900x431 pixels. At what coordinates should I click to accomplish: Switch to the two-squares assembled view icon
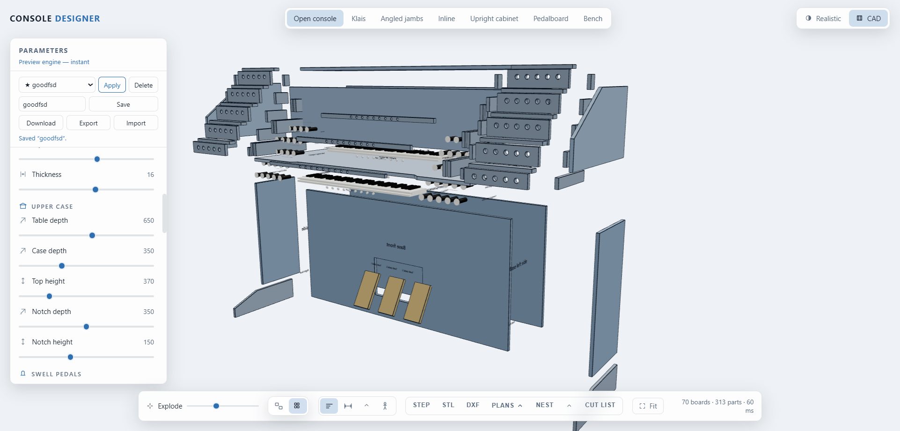pos(278,406)
